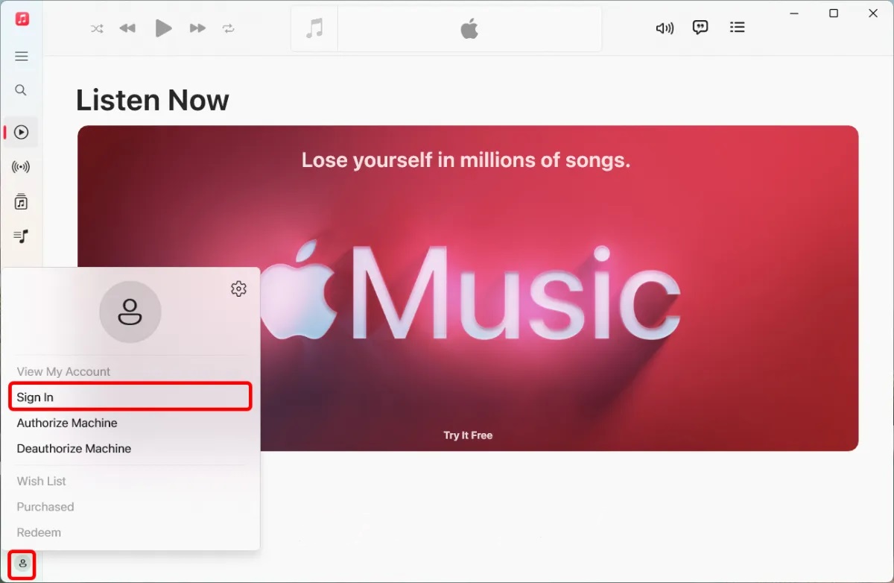Open the Playing Next queue list
Image resolution: width=894 pixels, height=583 pixels.
(x=738, y=28)
